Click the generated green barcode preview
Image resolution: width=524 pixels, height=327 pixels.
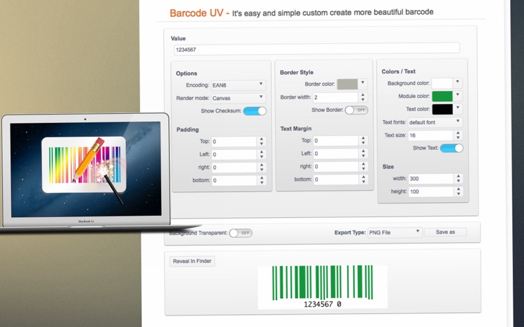(x=322, y=286)
